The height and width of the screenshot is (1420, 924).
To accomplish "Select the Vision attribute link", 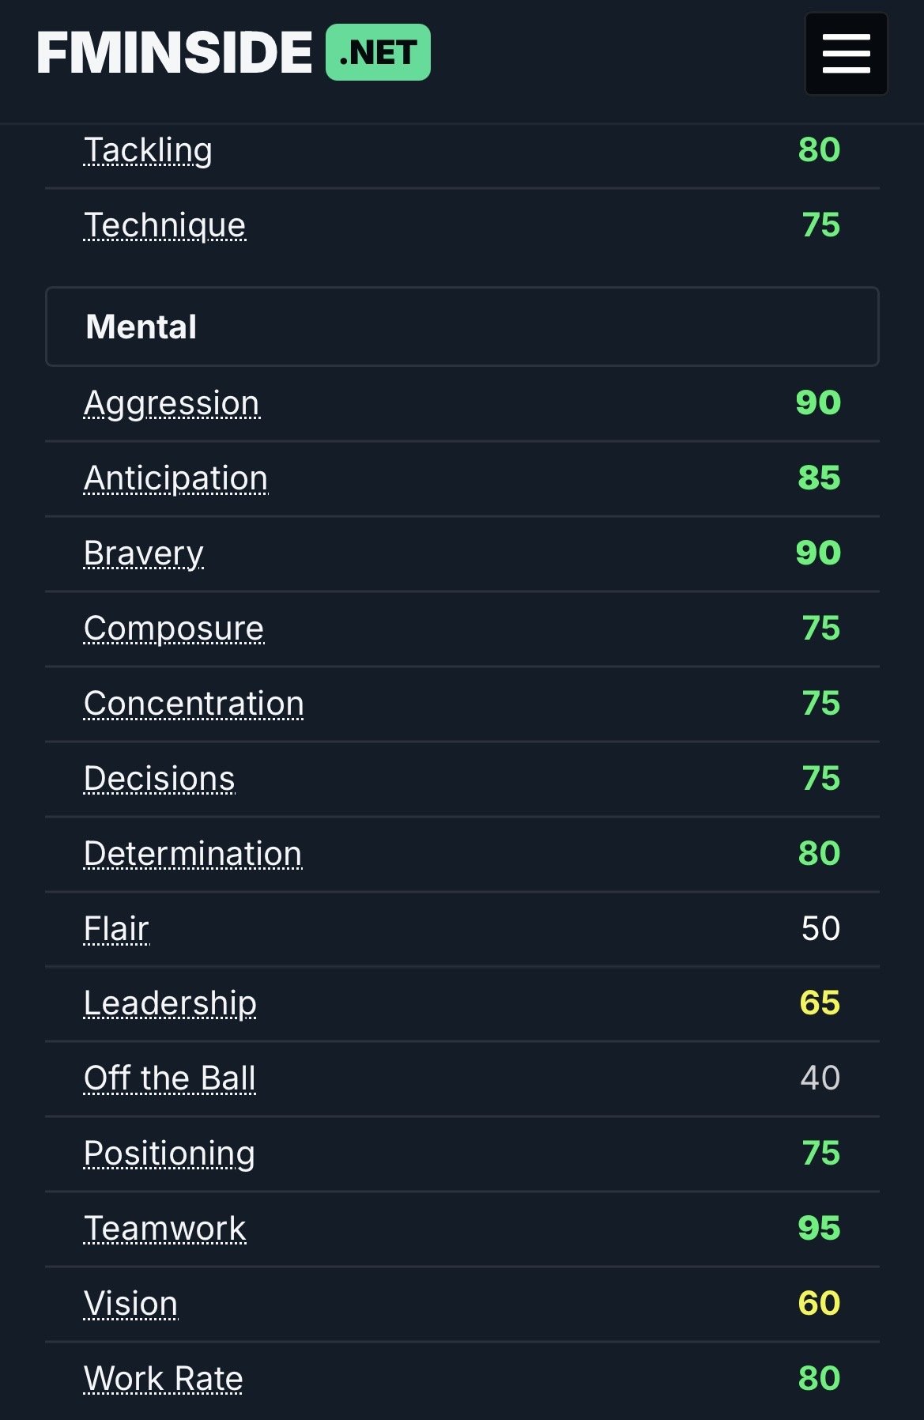I will pos(130,1304).
